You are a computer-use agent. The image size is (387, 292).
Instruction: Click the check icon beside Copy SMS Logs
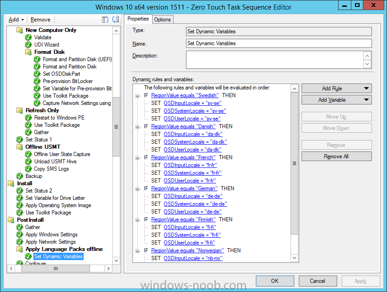[28, 169]
